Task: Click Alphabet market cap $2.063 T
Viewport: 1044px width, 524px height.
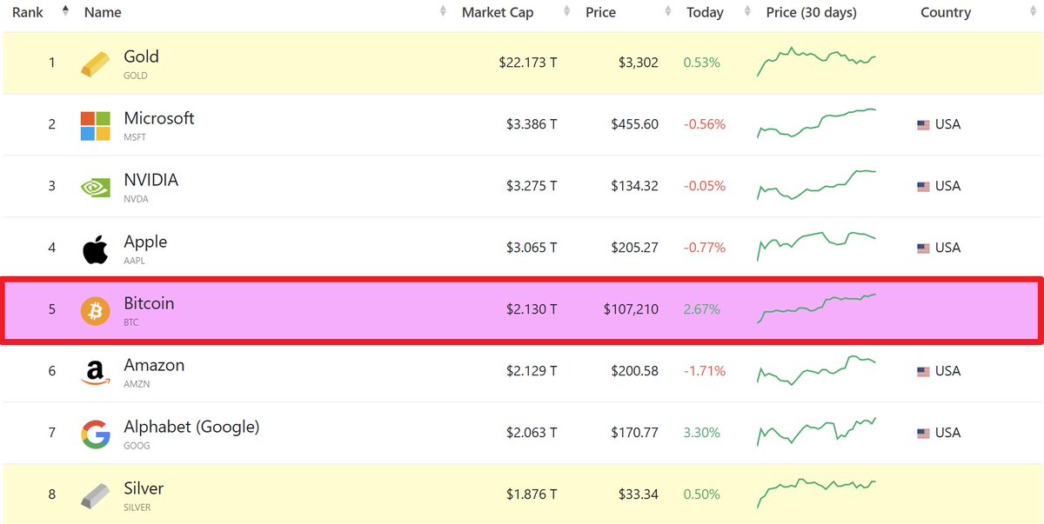Action: 532,433
